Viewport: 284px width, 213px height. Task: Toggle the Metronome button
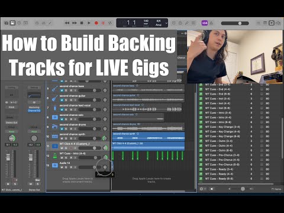coord(211,23)
